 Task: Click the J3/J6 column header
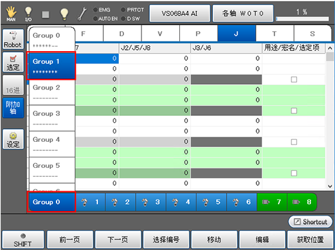tap(226, 48)
